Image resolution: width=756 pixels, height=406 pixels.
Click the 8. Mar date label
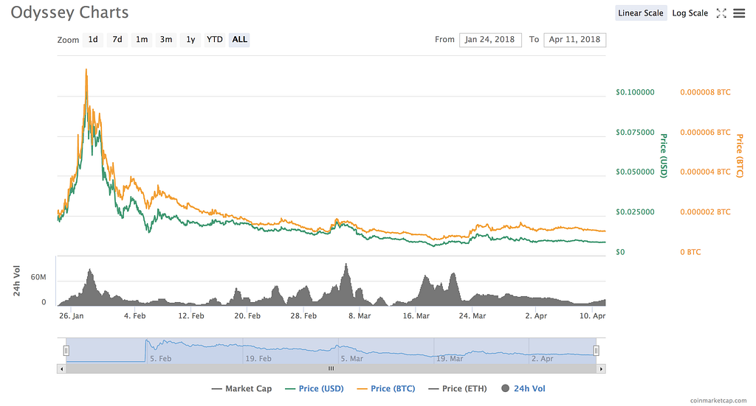click(x=360, y=316)
